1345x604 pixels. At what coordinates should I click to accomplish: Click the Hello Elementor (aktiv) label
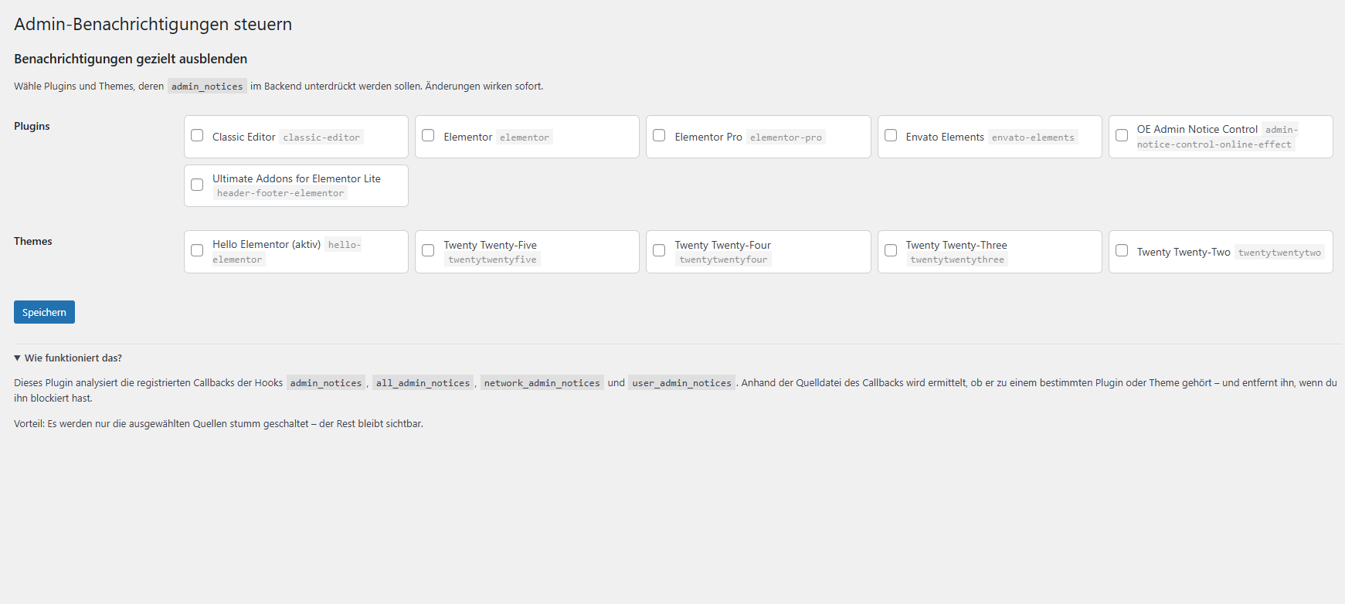point(266,244)
